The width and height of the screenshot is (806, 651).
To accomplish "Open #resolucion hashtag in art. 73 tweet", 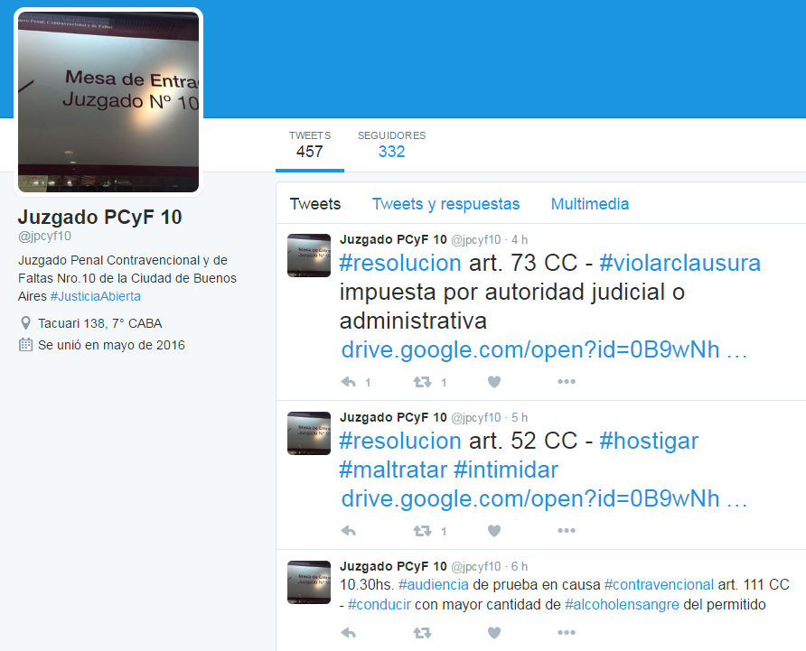I will [x=400, y=263].
